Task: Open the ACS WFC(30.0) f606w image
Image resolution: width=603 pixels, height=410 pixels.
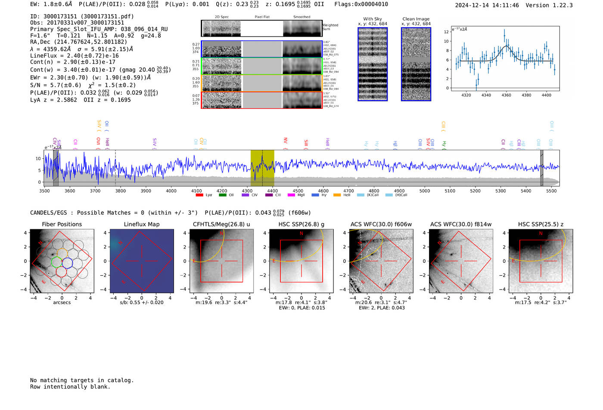Action: 381,261
